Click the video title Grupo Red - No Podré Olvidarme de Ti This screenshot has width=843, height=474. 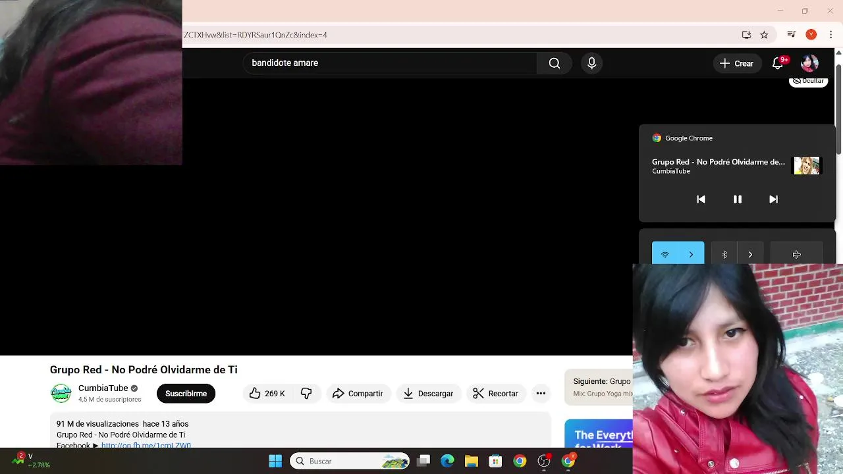click(x=144, y=370)
